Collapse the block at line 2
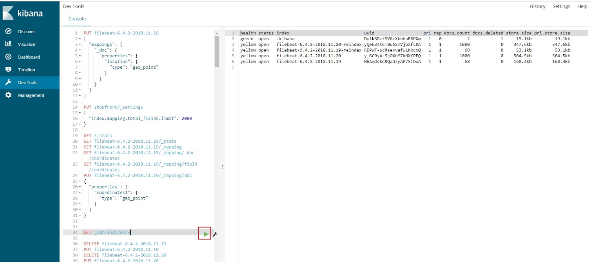 tap(80, 39)
